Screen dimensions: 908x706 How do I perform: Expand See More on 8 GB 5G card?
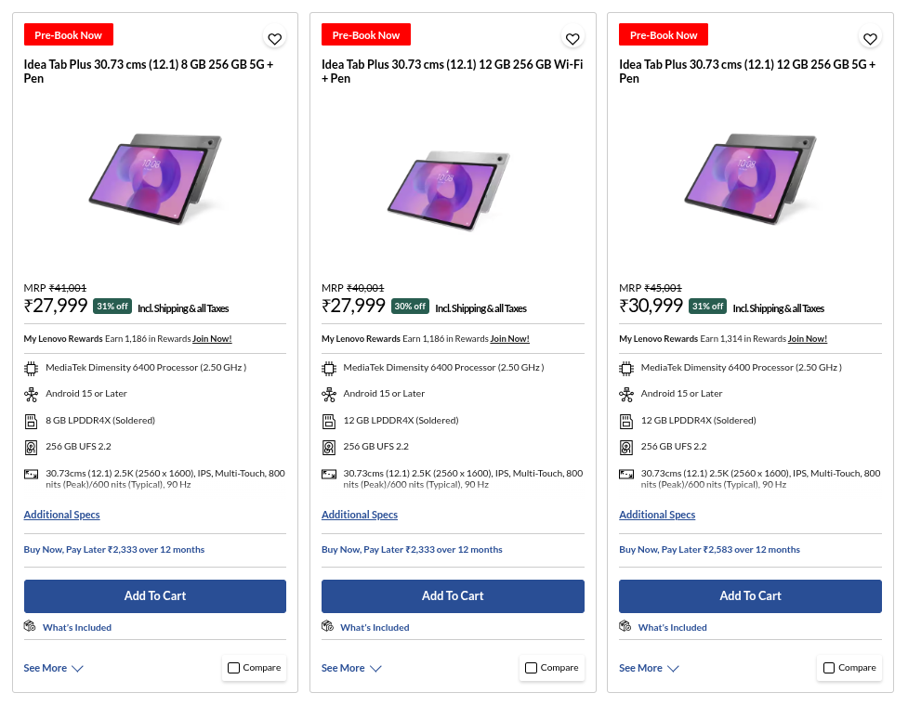tap(53, 668)
